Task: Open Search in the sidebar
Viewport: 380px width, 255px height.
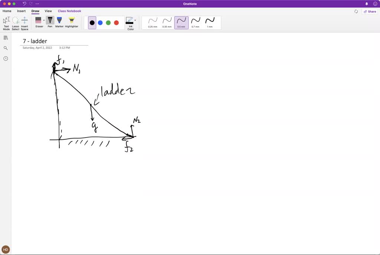Action: (6, 48)
